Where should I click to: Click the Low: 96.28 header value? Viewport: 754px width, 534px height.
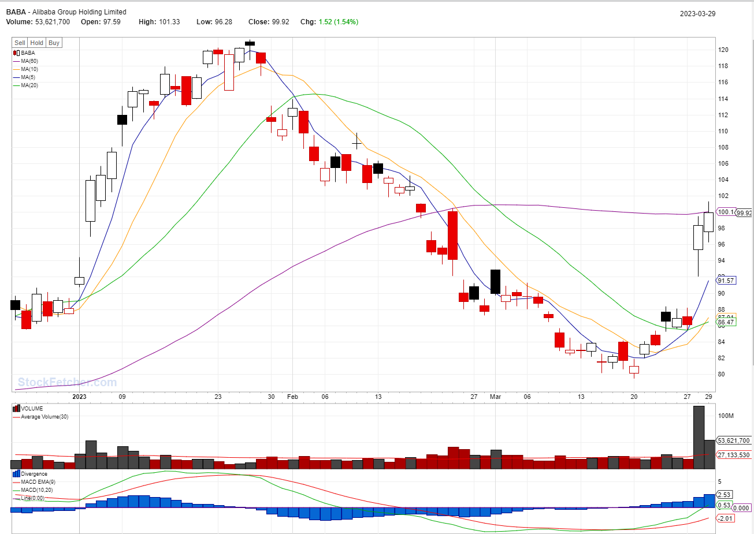214,22
